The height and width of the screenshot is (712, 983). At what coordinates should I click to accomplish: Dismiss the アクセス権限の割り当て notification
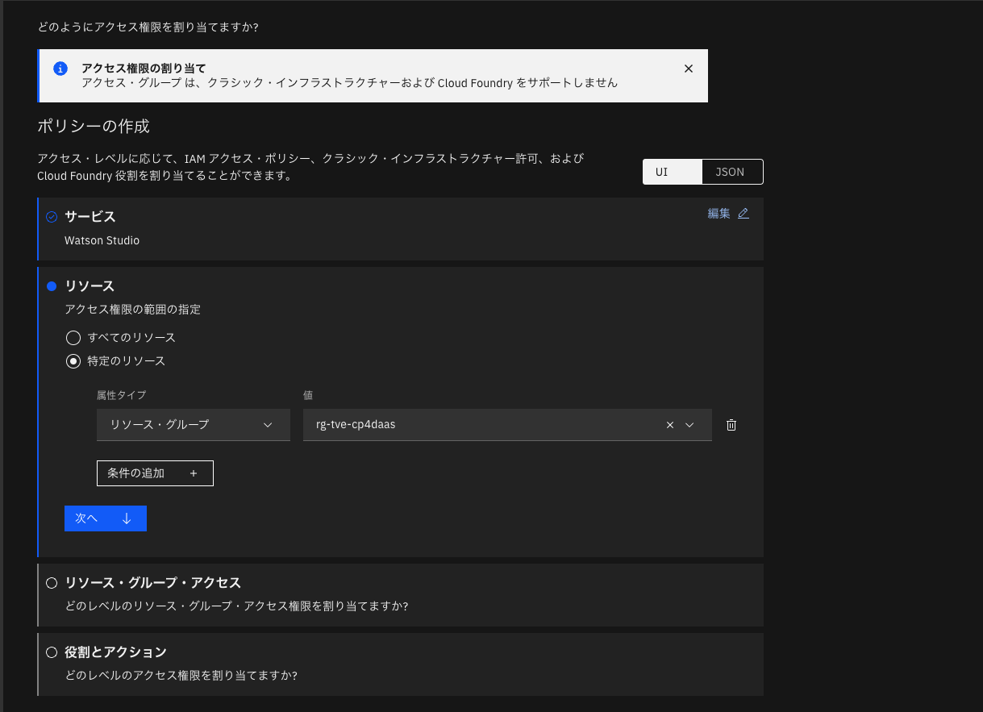[688, 69]
